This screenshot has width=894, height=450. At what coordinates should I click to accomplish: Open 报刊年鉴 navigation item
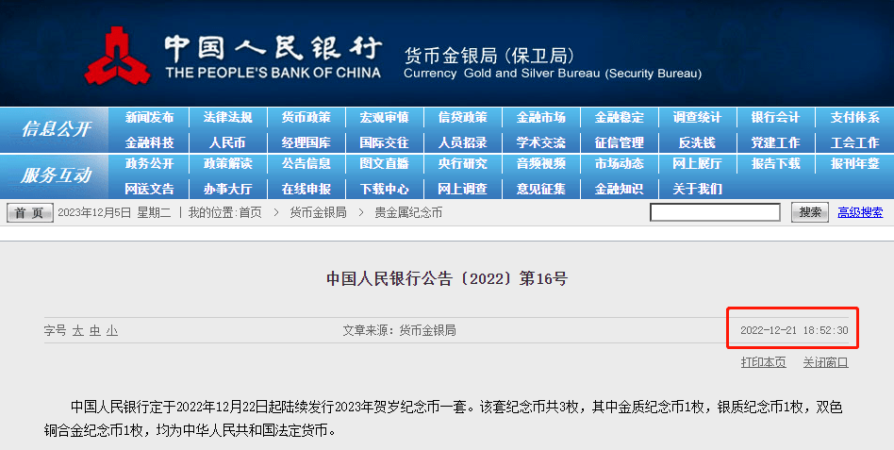tap(854, 164)
